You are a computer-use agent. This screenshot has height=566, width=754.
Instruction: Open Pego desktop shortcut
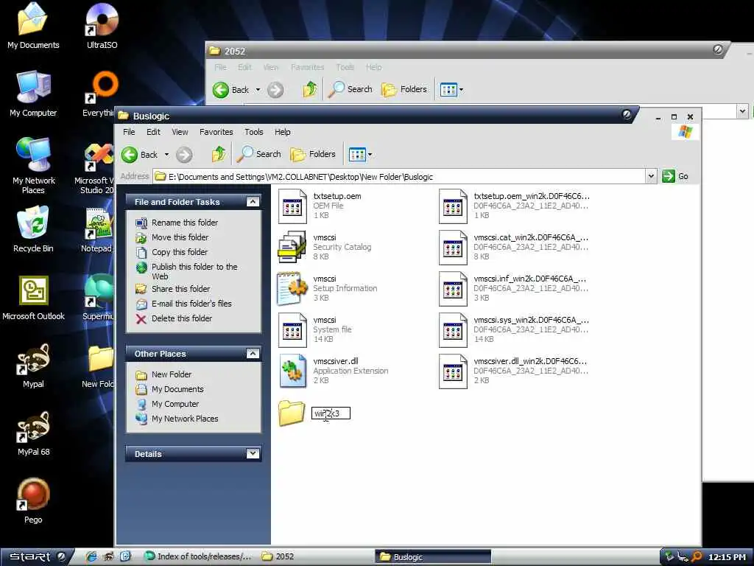pyautogui.click(x=33, y=501)
